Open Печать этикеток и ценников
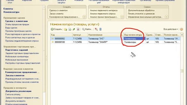Screen dimensions: 187x105 pyautogui.click(x=141, y=14)
